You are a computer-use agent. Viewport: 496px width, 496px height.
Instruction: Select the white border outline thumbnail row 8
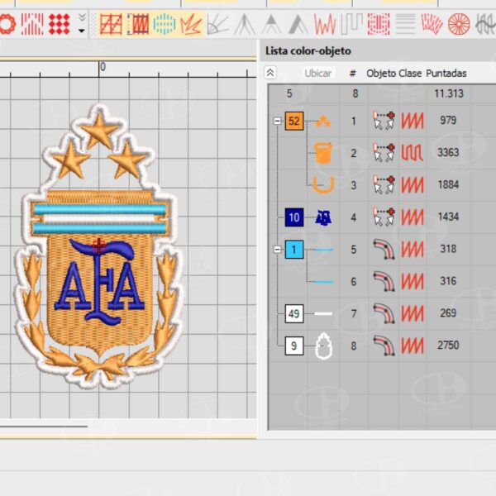click(323, 346)
